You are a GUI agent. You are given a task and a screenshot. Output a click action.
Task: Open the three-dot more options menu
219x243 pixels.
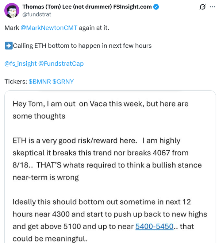213,7
